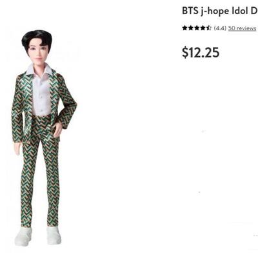The height and width of the screenshot is (258, 258).
Task: Click the second rating star
Action: tap(191, 28)
